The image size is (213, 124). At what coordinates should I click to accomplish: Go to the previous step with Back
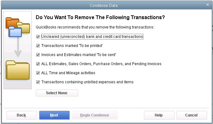click(22, 115)
